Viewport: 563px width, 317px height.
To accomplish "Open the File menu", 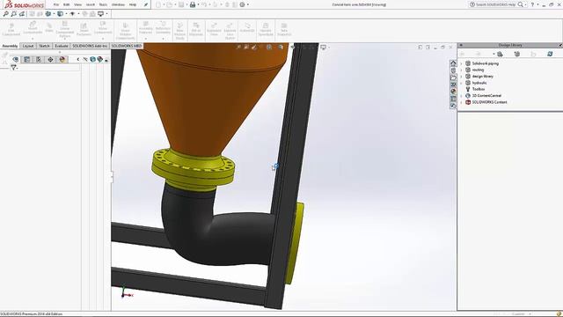I will click(x=56, y=4).
